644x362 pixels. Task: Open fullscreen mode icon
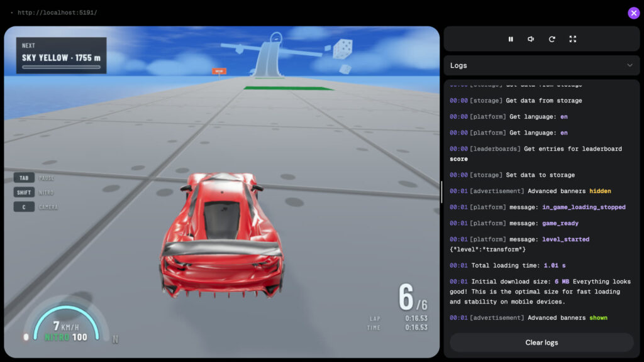(x=572, y=39)
